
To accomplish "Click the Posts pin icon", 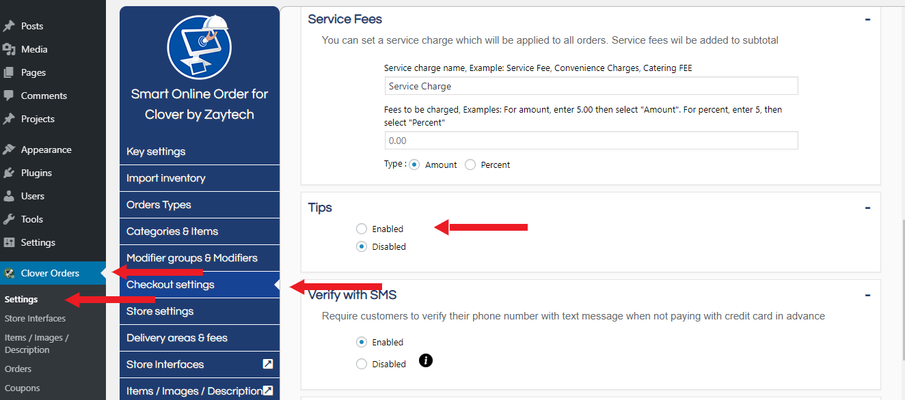I will 9,26.
